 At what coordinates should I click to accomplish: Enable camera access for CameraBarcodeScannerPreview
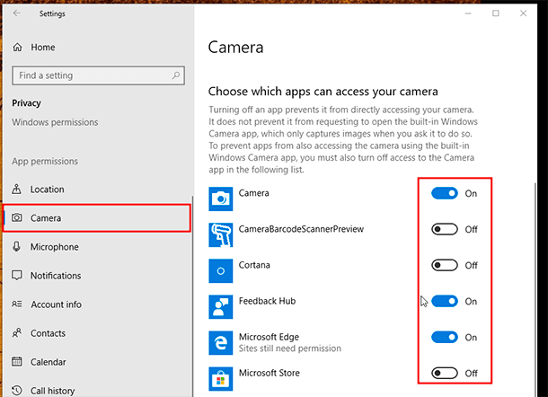(x=445, y=229)
